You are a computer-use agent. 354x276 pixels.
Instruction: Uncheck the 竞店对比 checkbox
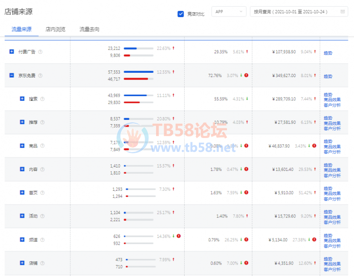(x=181, y=14)
